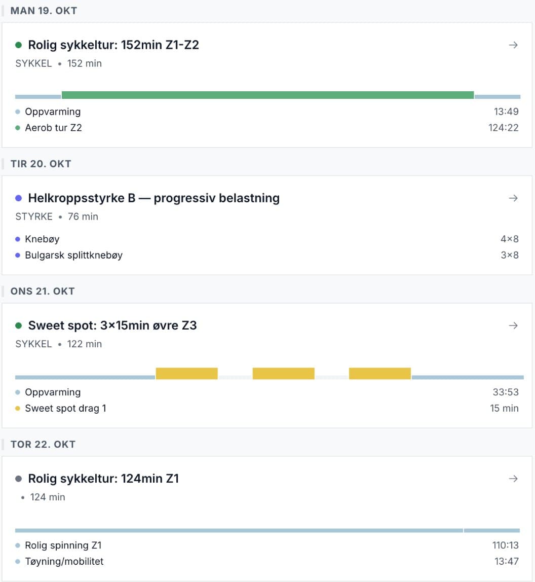Open workout Rolig sykkeltur: 152min Z1-Z2
The height and width of the screenshot is (582, 535).
113,45
